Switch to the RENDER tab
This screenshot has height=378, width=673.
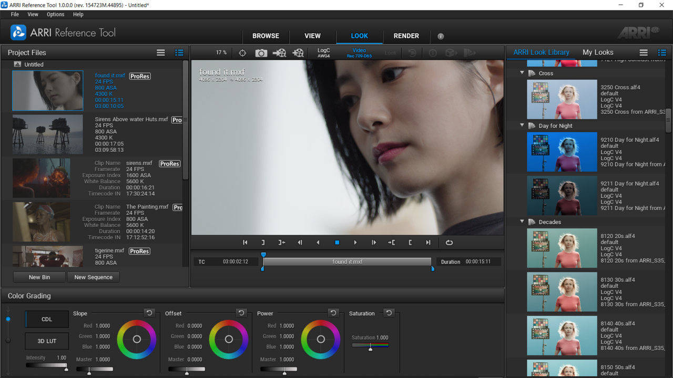click(x=406, y=36)
